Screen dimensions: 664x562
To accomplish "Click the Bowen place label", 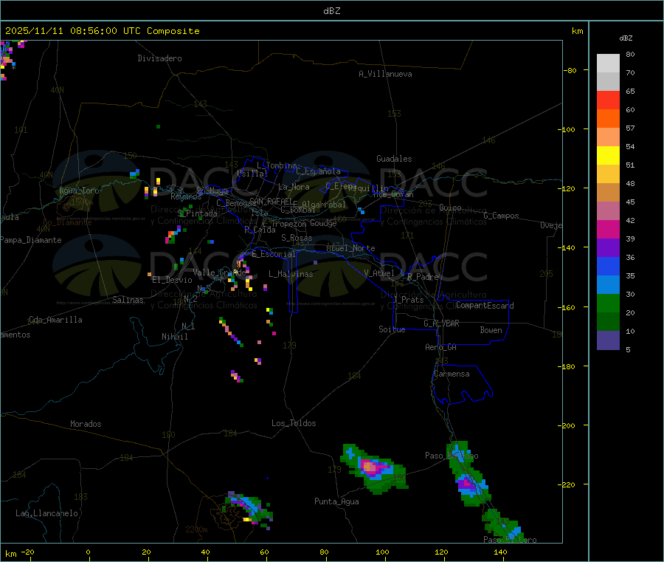I will (x=491, y=330).
